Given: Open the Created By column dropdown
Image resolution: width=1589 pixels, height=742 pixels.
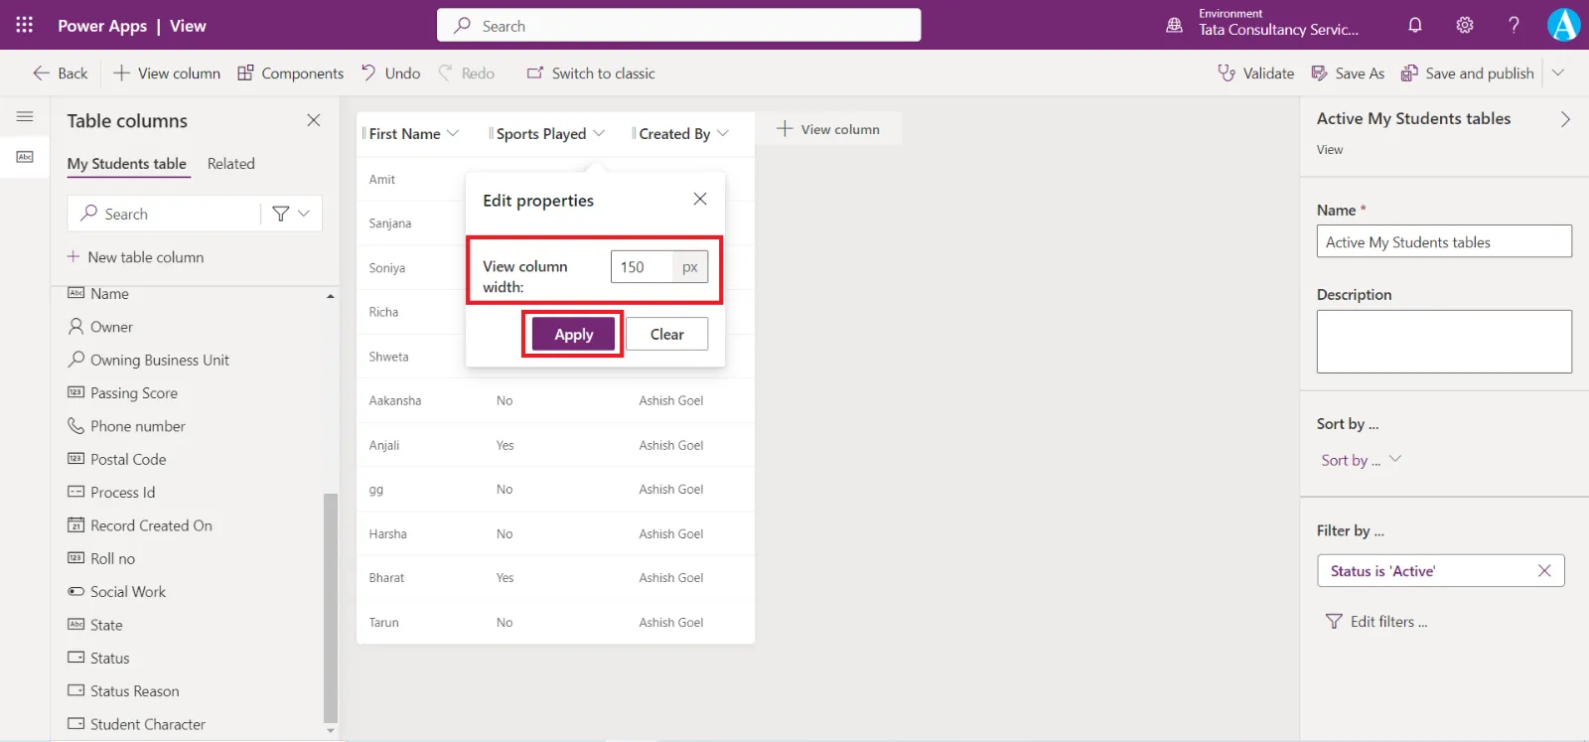Looking at the screenshot, I should (x=723, y=133).
